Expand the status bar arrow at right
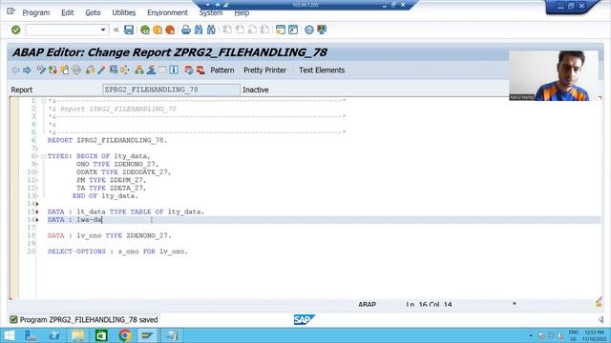The height and width of the screenshot is (343, 611). point(601,320)
